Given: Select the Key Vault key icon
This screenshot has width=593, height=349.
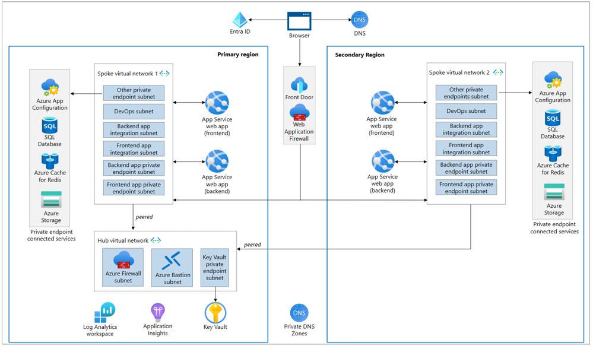Looking at the screenshot, I should [x=215, y=312].
